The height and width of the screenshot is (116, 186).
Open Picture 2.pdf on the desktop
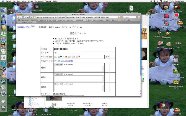click(61, 109)
